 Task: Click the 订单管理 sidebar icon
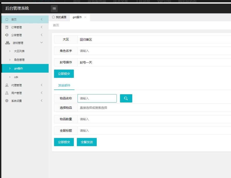[7, 27]
